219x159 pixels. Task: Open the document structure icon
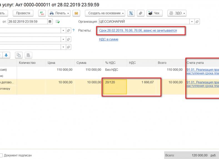[x=131, y=13]
